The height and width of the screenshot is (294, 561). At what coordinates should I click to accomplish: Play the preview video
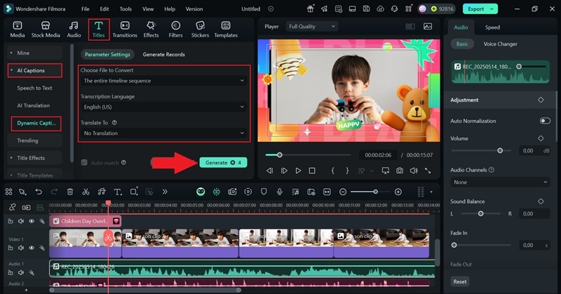coord(298,171)
